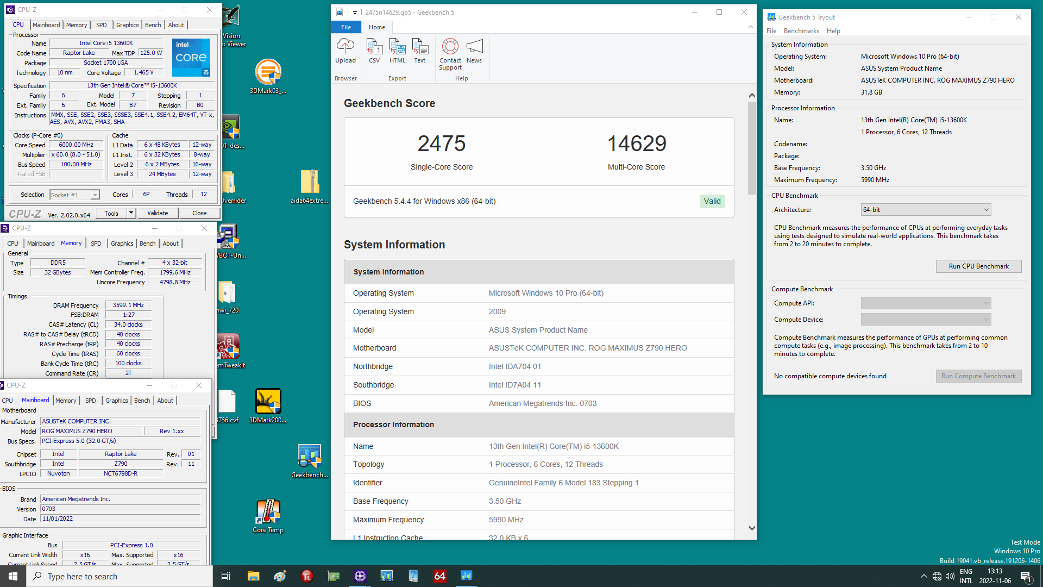Open the About tab in CPU-Z Memory window
The image size is (1043, 587).
pos(171,243)
